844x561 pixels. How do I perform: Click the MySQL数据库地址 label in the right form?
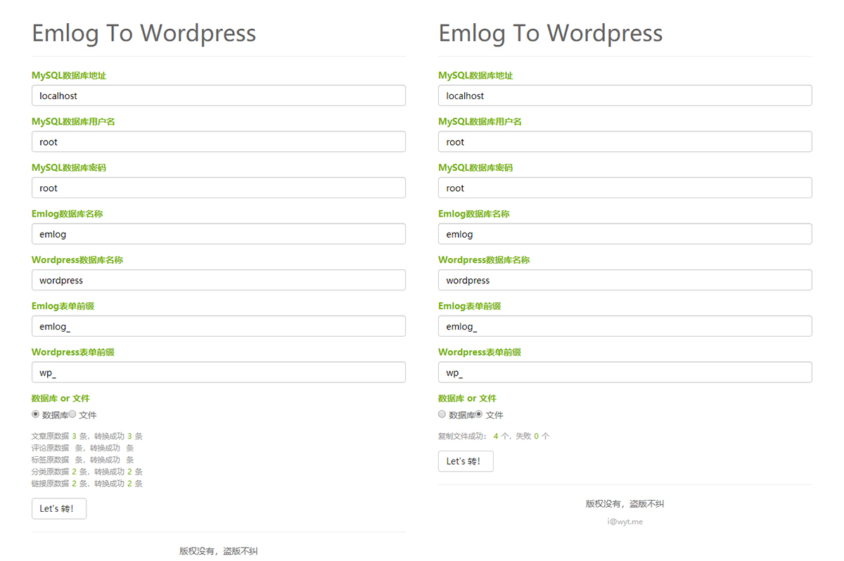pyautogui.click(x=475, y=75)
